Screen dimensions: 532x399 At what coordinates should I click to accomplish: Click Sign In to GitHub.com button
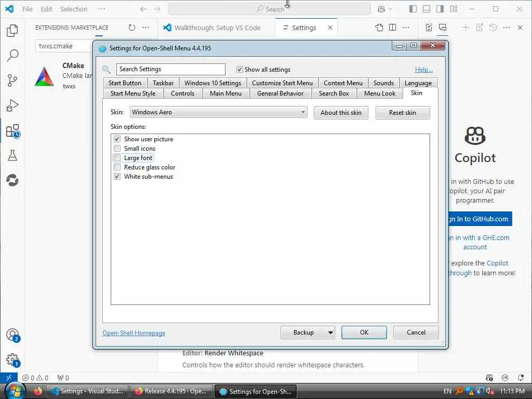(480, 219)
